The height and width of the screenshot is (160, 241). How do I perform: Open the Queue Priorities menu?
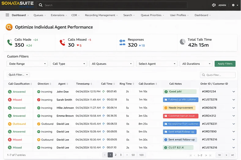152,15
